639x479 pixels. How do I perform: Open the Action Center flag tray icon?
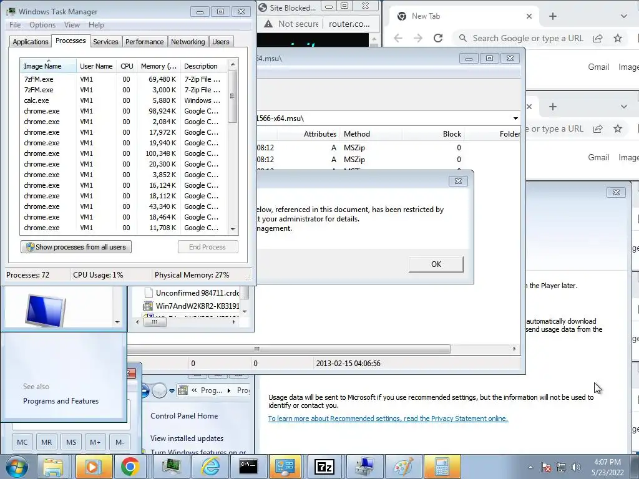point(546,468)
